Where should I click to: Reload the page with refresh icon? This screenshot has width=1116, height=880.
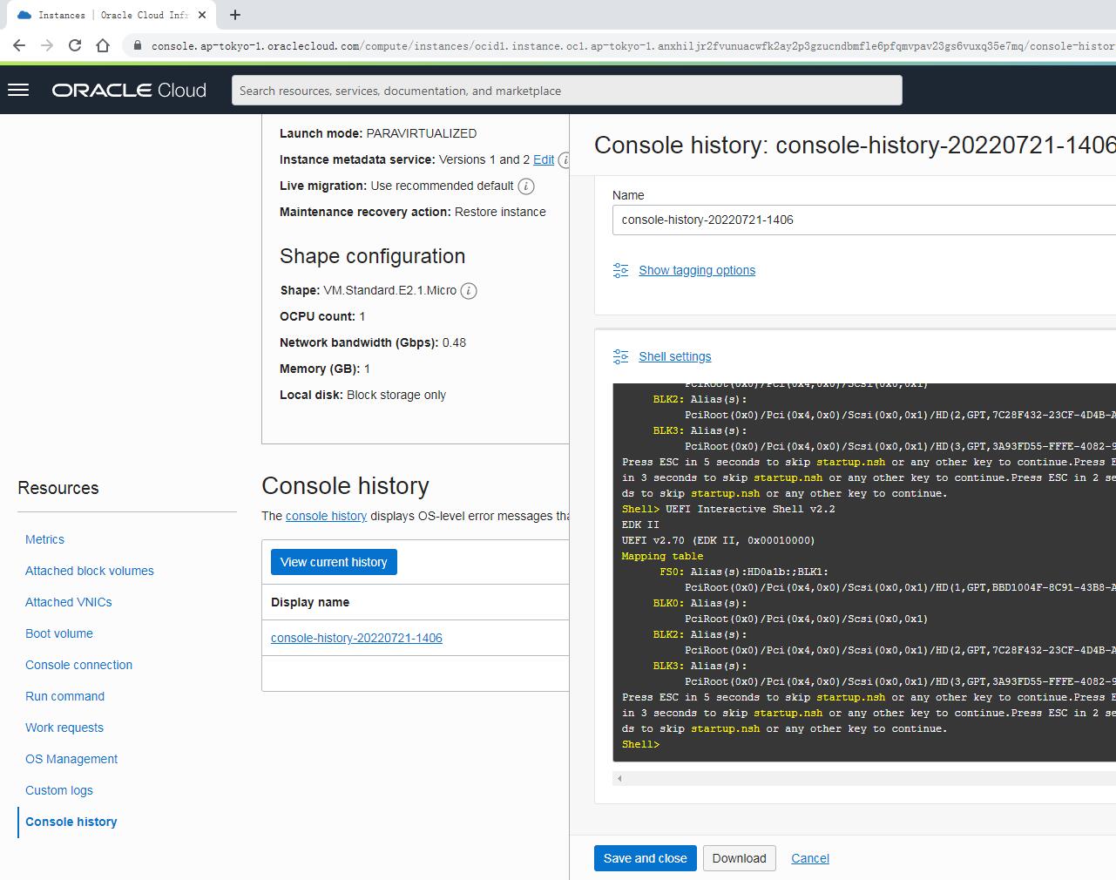pos(75,45)
